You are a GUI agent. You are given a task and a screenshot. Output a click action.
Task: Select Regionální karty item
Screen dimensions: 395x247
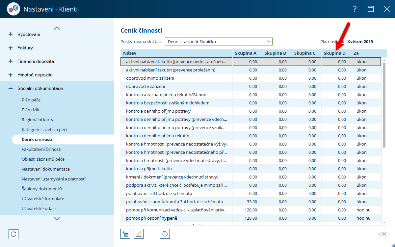[38, 120]
